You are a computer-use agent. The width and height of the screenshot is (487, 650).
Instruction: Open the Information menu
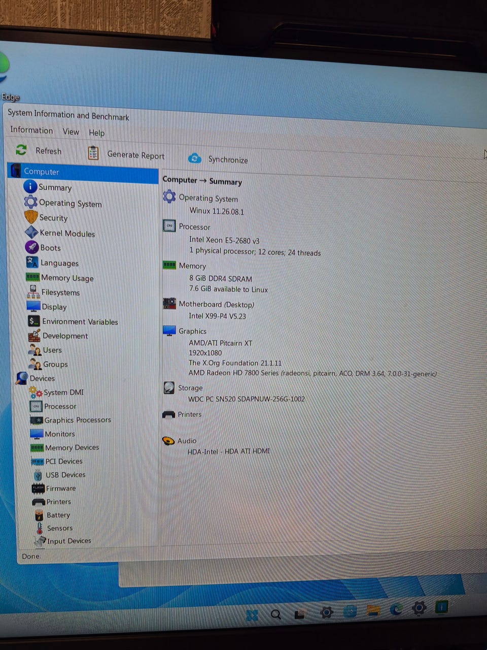(31, 130)
